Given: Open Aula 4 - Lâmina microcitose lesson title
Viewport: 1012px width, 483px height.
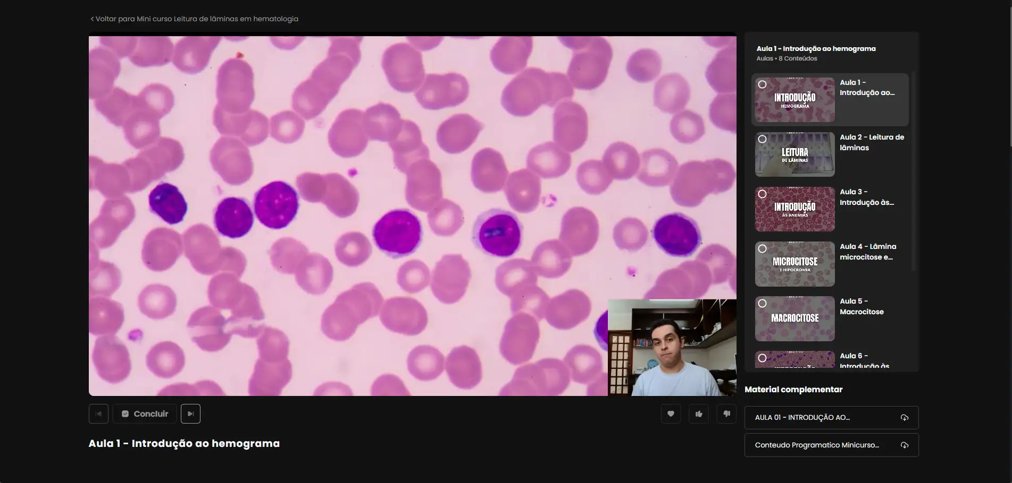Looking at the screenshot, I should (868, 252).
